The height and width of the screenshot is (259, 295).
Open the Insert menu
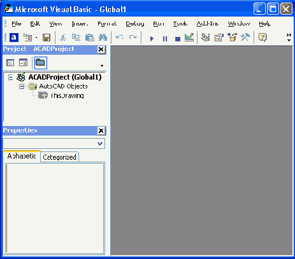click(x=80, y=24)
